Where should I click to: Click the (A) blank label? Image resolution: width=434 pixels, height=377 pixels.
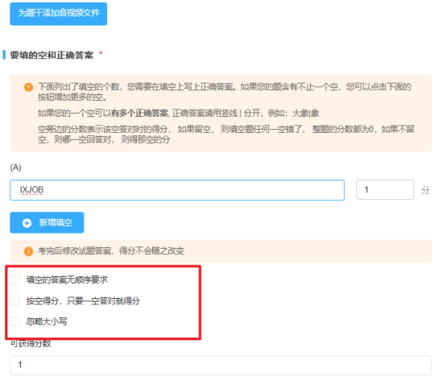tap(16, 168)
